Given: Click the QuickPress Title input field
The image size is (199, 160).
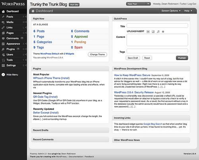Looking at the screenshot, I should coord(157,25).
